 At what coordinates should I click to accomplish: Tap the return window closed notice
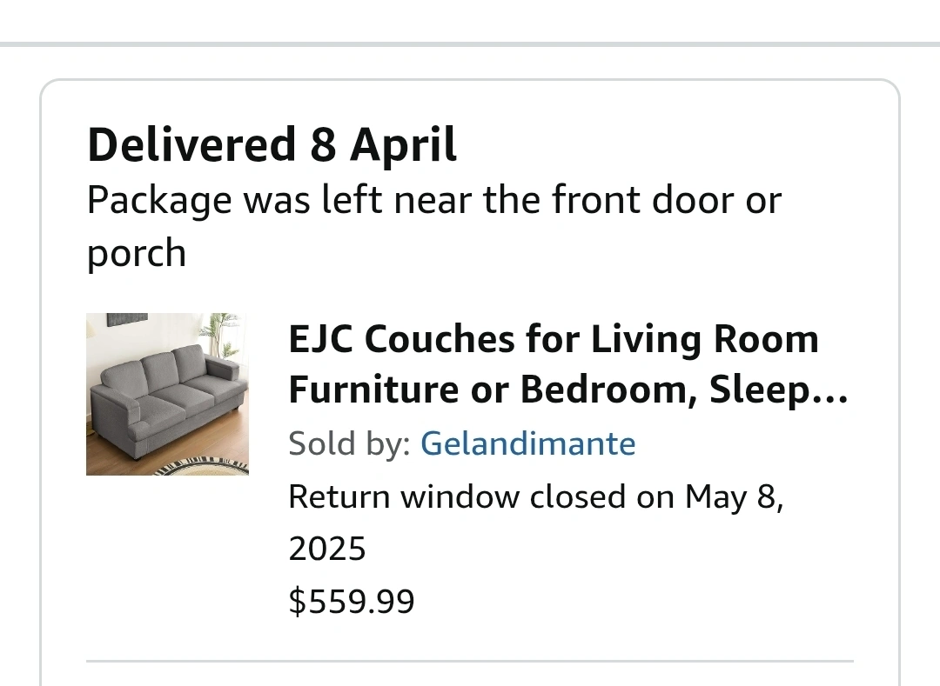tap(535, 497)
